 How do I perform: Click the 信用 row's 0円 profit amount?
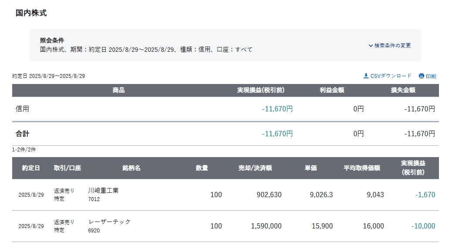(358, 109)
